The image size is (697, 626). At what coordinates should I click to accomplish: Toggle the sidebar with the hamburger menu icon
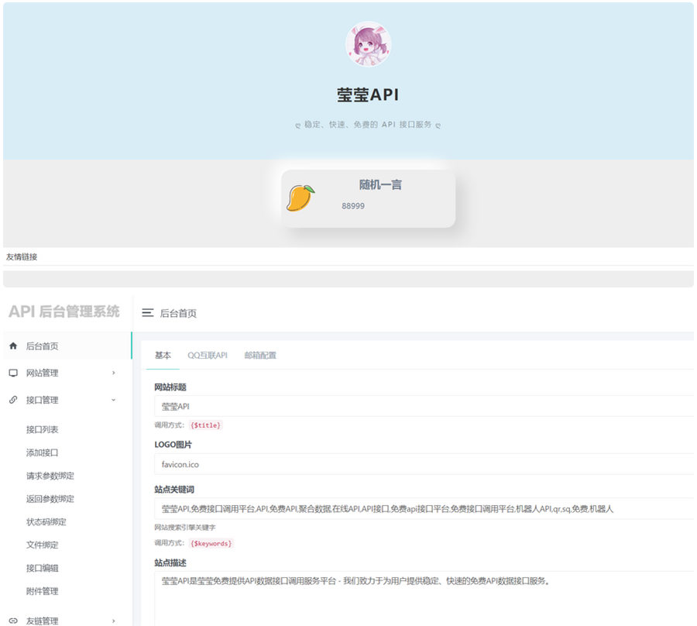point(148,314)
